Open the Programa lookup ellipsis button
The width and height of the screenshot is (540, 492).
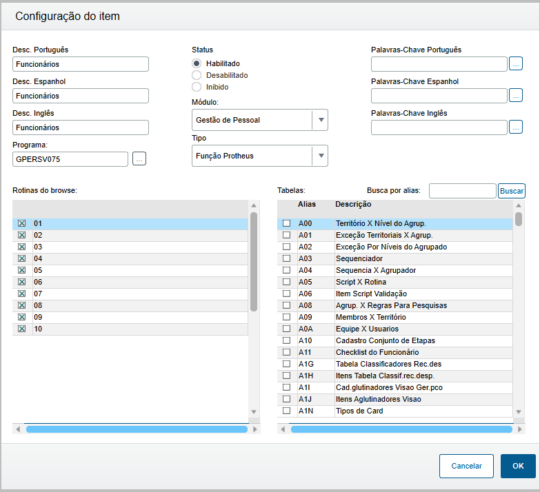pos(139,159)
